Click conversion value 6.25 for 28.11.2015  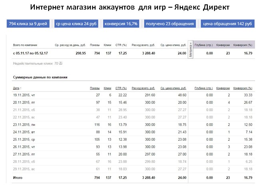click(x=249, y=162)
